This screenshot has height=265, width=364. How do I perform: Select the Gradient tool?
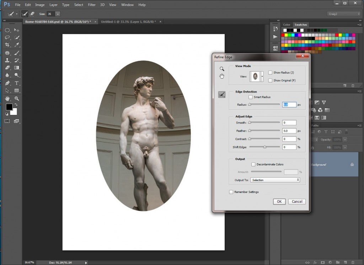[16, 68]
